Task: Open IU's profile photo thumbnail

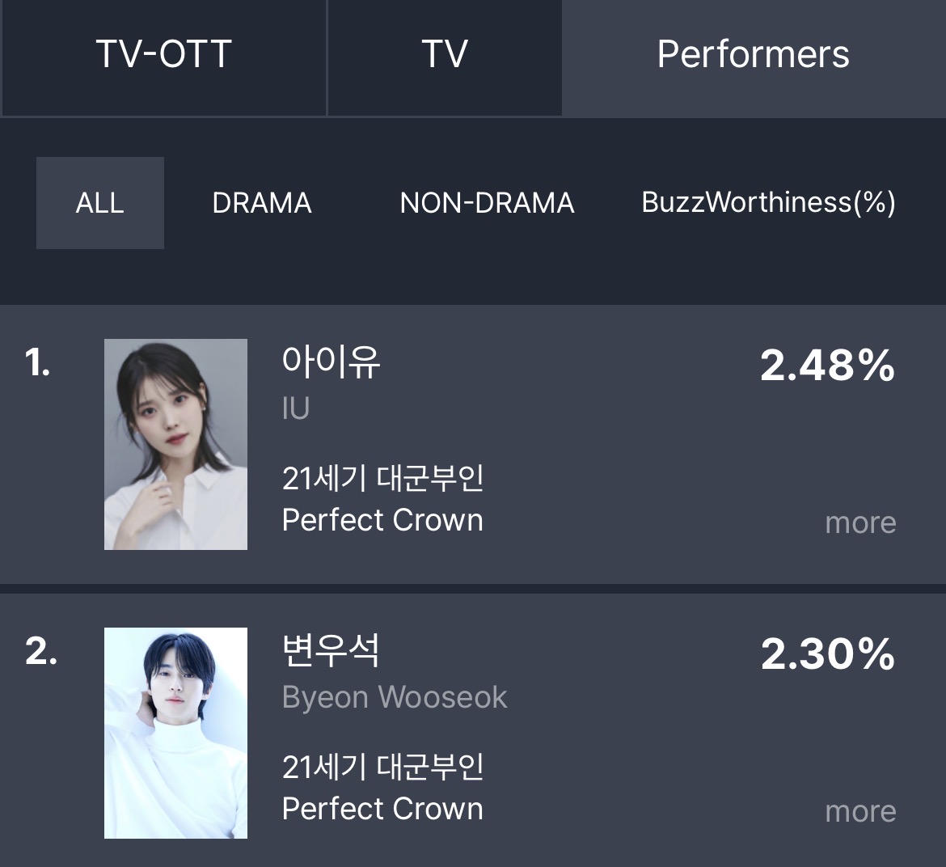Action: 175,444
